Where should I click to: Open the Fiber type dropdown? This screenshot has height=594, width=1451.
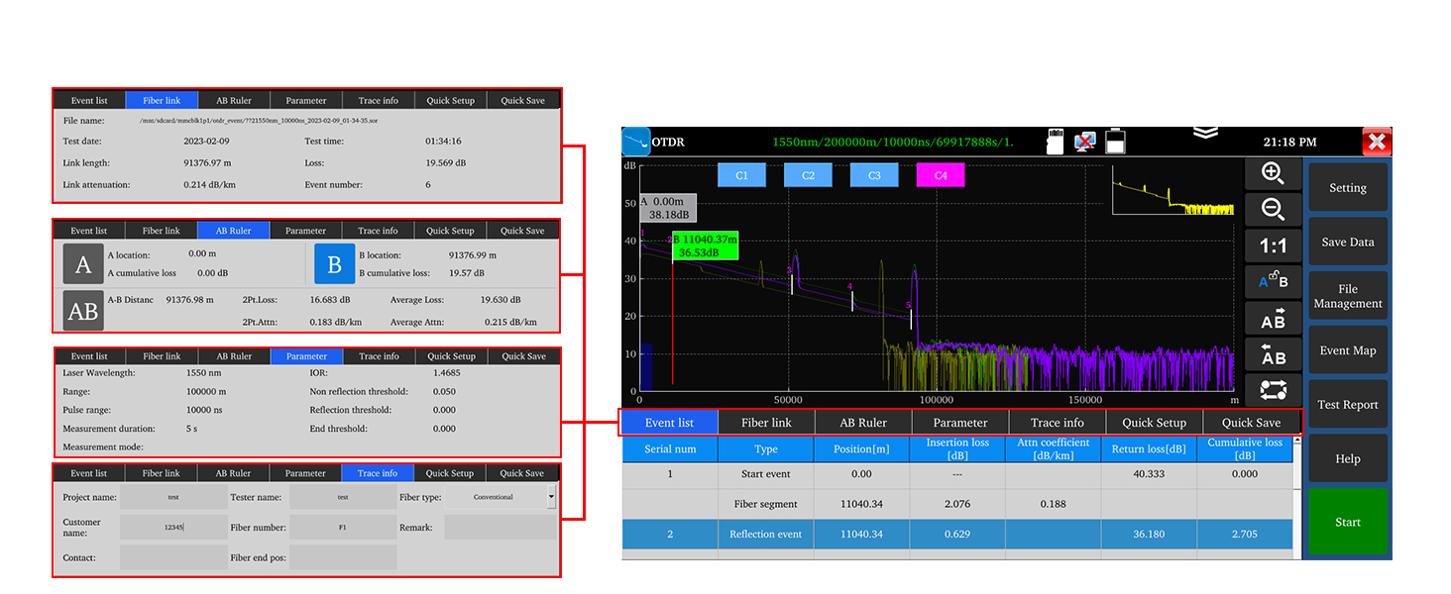point(551,497)
